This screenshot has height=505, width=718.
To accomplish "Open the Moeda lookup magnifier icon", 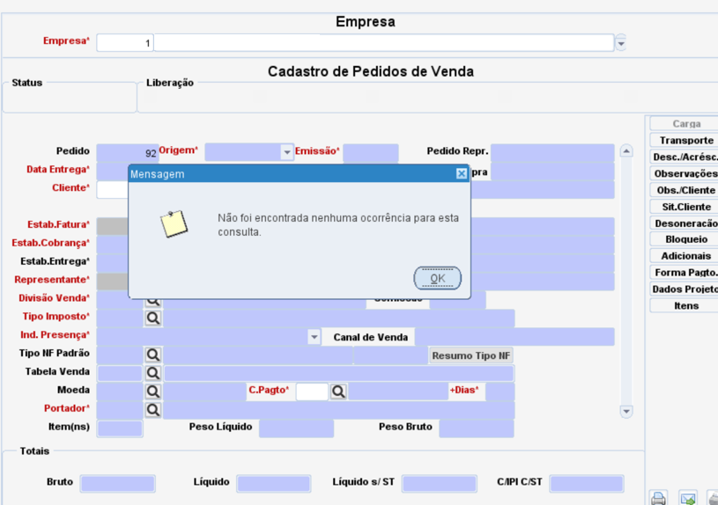I will [x=153, y=392].
